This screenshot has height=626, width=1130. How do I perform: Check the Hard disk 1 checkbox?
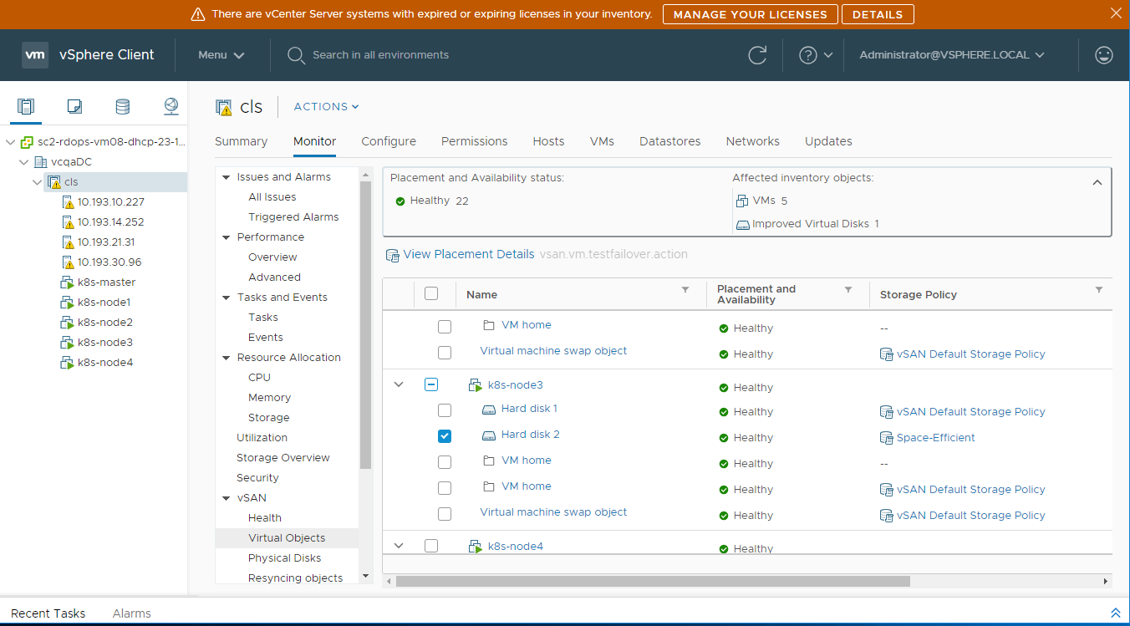pos(445,410)
